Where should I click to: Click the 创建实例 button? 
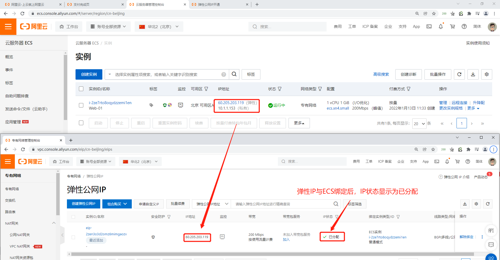point(89,74)
